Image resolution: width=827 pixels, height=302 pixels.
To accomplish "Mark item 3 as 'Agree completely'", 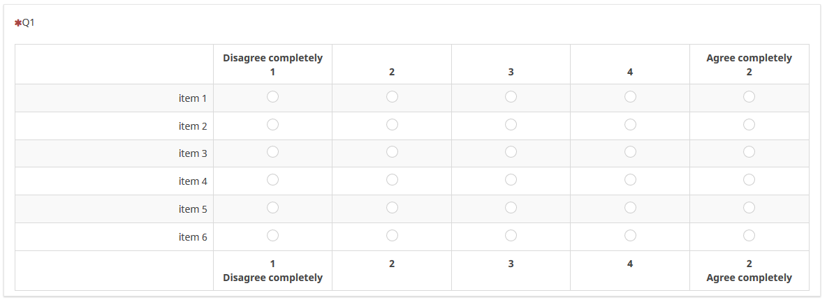I will pos(749,152).
